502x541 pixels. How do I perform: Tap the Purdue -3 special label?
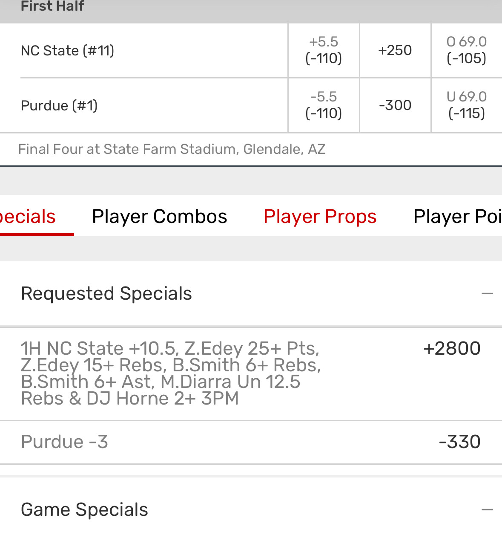(64, 442)
